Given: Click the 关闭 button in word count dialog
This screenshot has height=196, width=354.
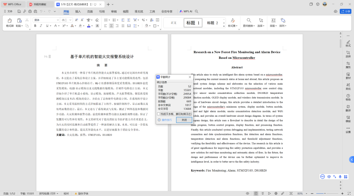Looking at the screenshot, I should pyautogui.click(x=184, y=120).
